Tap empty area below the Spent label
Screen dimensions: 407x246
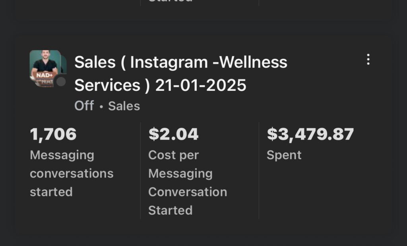point(318,190)
